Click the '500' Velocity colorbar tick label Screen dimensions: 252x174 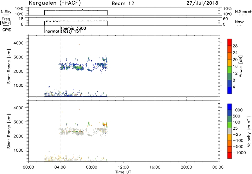click(236, 116)
